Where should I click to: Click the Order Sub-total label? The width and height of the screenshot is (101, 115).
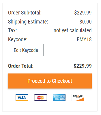(x=25, y=13)
